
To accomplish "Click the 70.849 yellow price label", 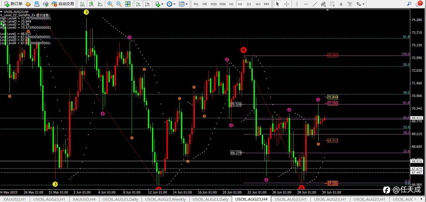I will [333, 97].
